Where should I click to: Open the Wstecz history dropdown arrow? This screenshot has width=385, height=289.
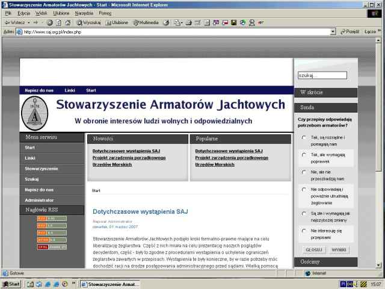(28, 22)
